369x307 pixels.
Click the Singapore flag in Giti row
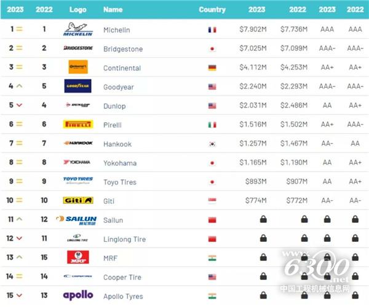click(x=212, y=201)
